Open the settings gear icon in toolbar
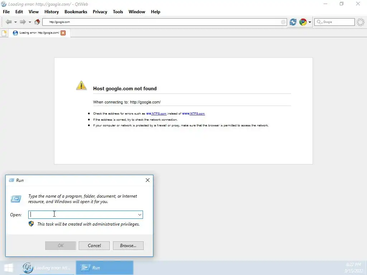This screenshot has height=275, width=367. pyautogui.click(x=361, y=22)
